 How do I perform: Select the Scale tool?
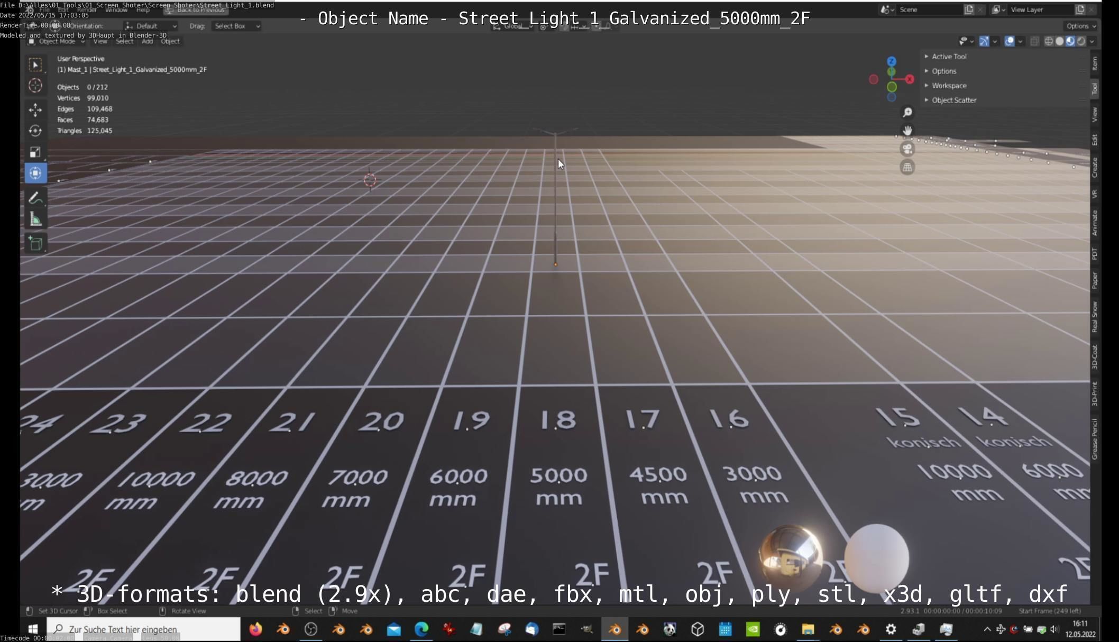[x=35, y=152]
